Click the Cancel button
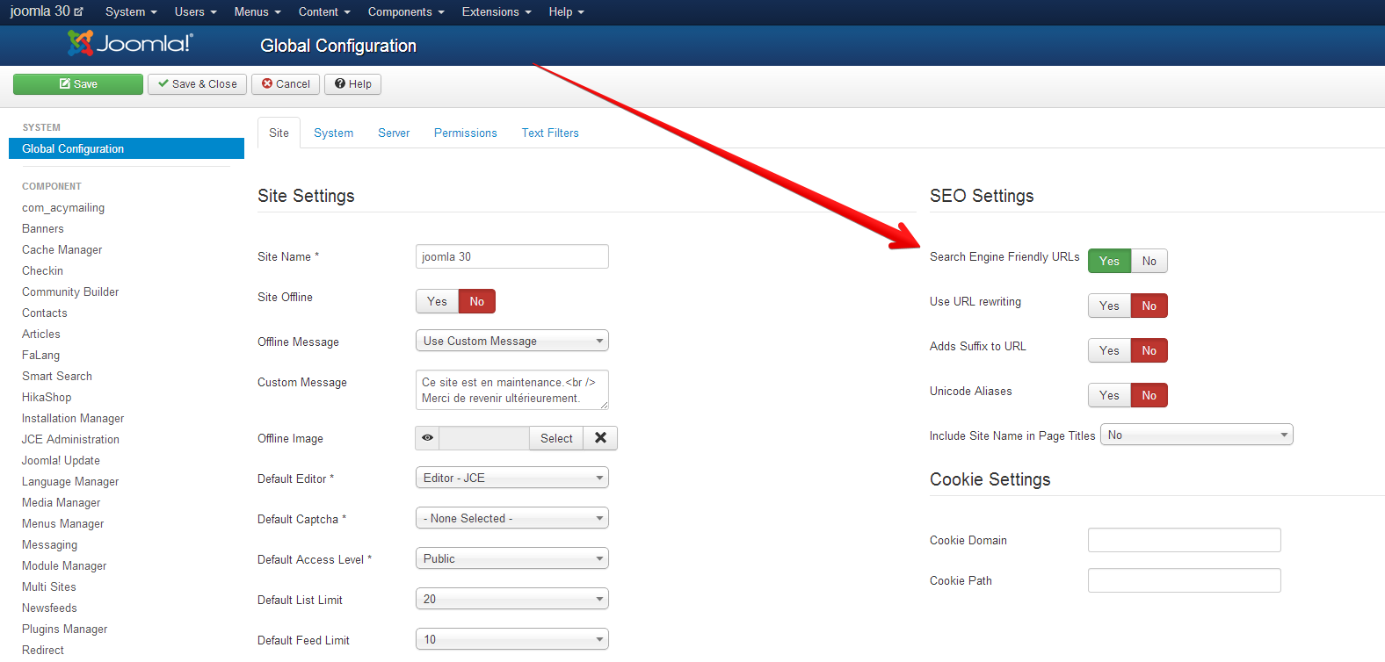The width and height of the screenshot is (1385, 662). tap(286, 84)
